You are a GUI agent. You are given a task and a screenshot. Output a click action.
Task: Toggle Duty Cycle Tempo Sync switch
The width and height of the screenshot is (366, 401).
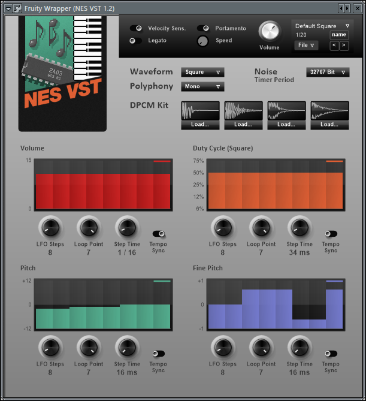pyautogui.click(x=331, y=234)
